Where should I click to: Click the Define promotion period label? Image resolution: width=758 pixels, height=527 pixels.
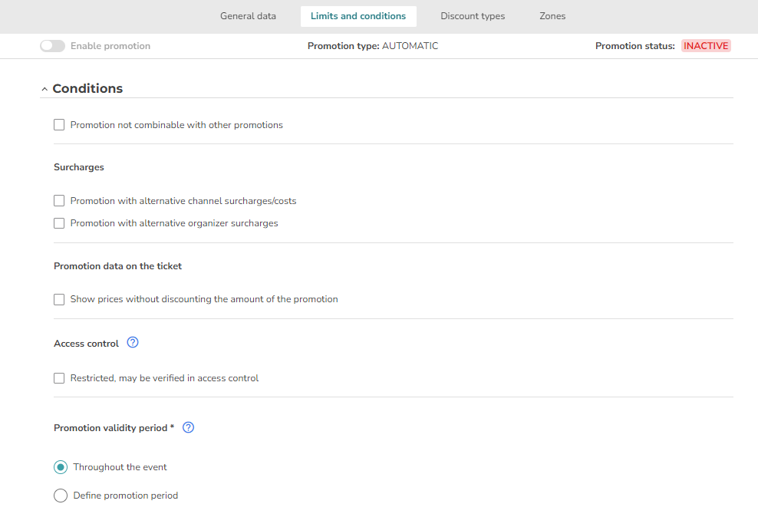tap(126, 496)
